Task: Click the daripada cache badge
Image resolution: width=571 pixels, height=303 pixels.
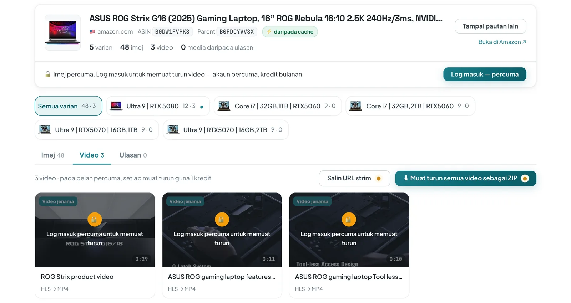Action: point(290,32)
